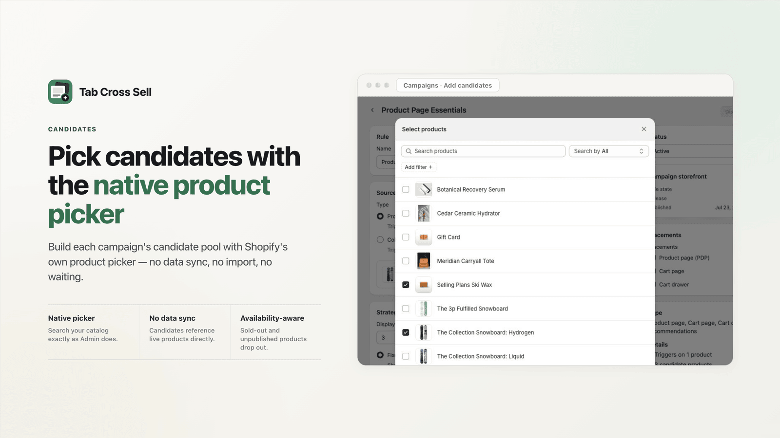Click the Cedar Ceramic Hydrator product name
The height and width of the screenshot is (438, 780).
pos(468,213)
